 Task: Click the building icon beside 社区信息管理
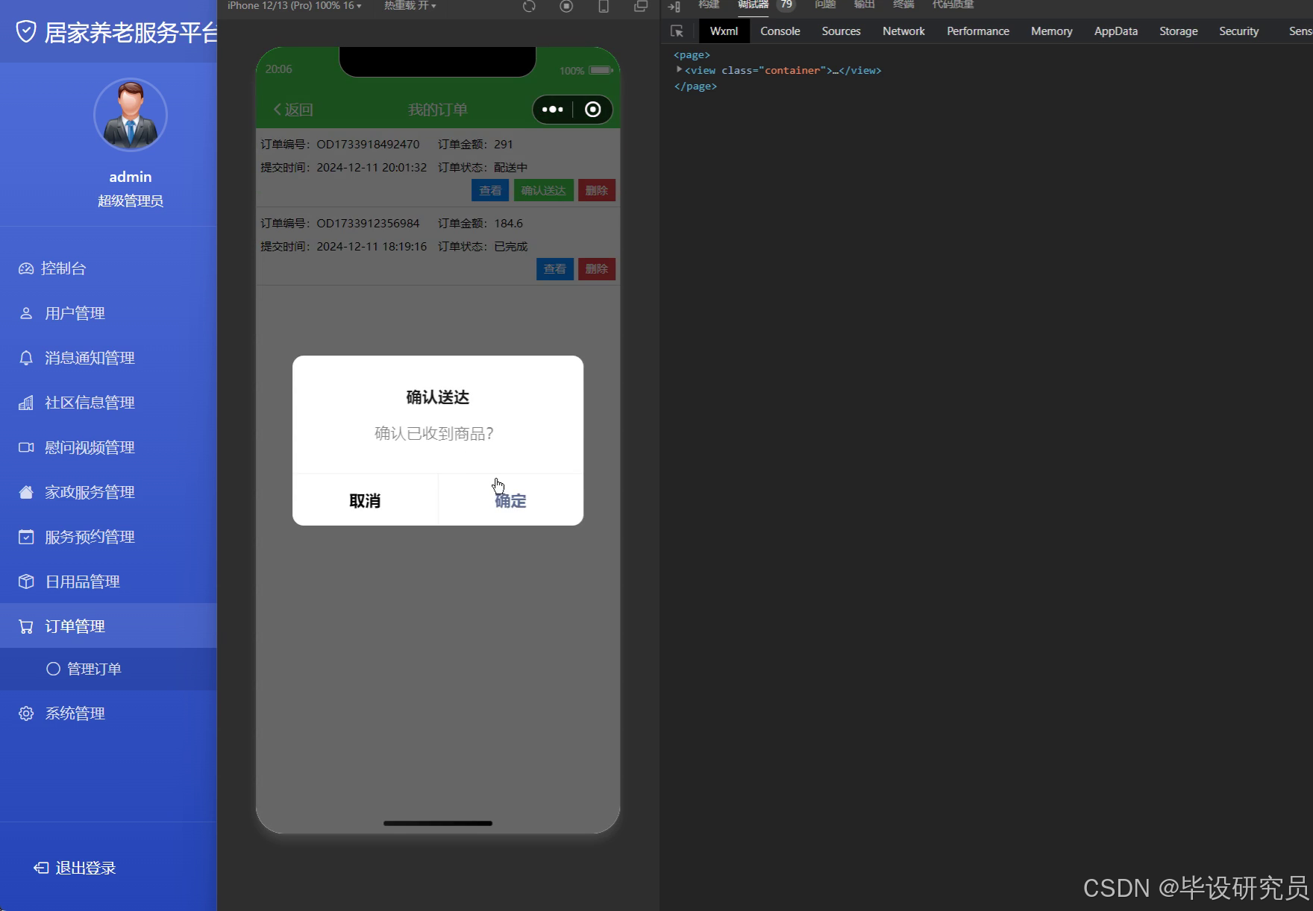click(x=26, y=403)
